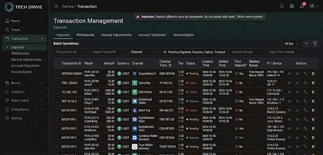Click wrench icon in DEP20241026001 row
This screenshot has width=323, height=155.
click(x=305, y=74)
